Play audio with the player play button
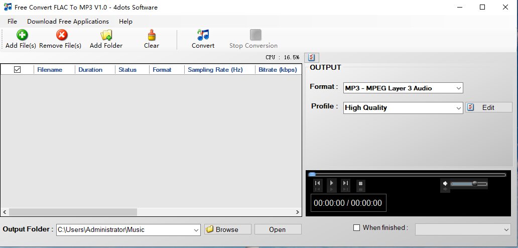Image resolution: width=518 pixels, height=248 pixels. point(332,183)
